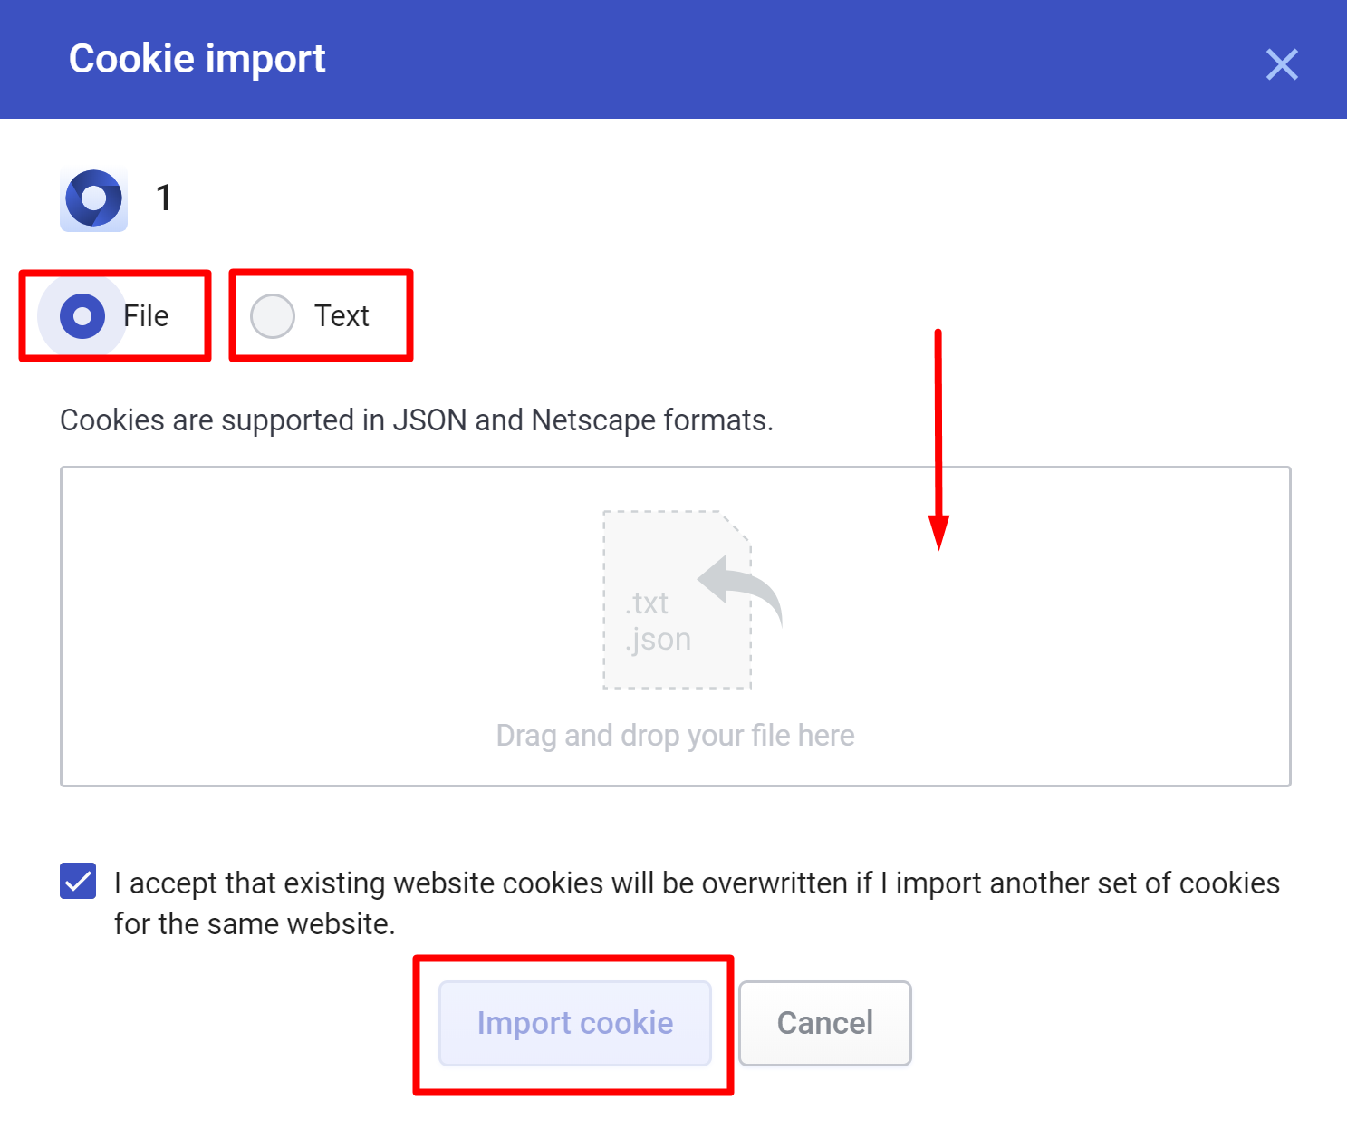The width and height of the screenshot is (1347, 1129).
Task: Click the "Text" option label
Action: click(x=342, y=316)
